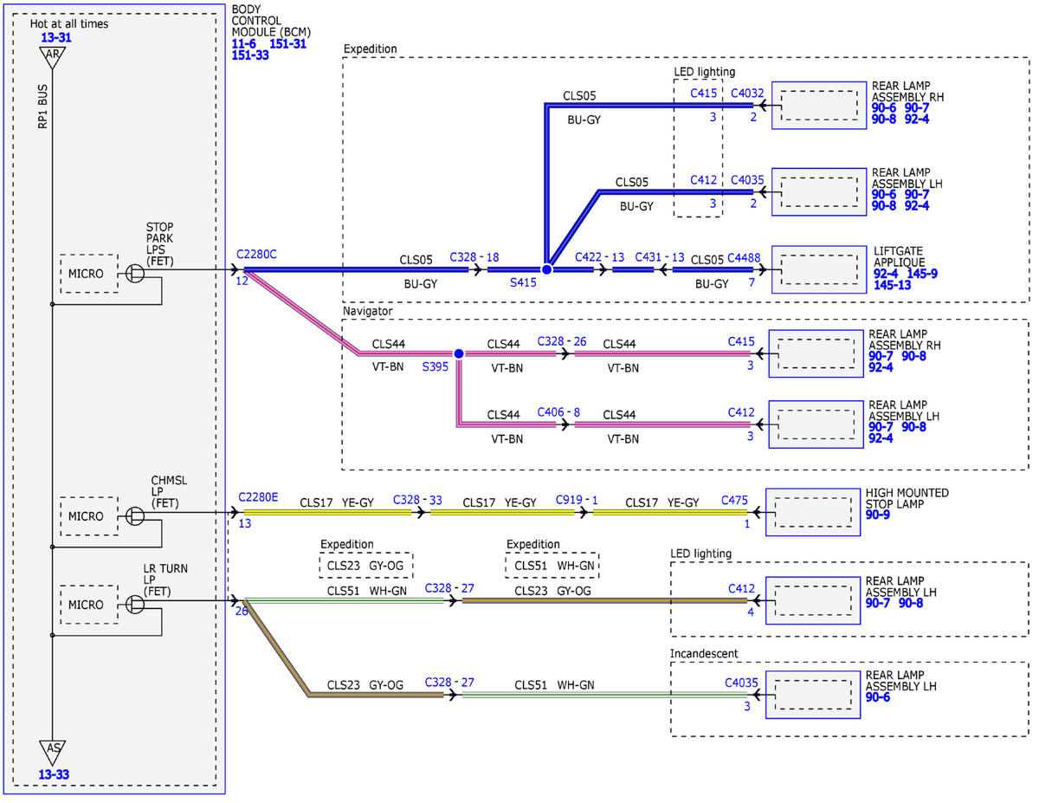The height and width of the screenshot is (803, 1039).
Task: Select the High Mounted Stop Lamp component box
Action: pos(813,513)
